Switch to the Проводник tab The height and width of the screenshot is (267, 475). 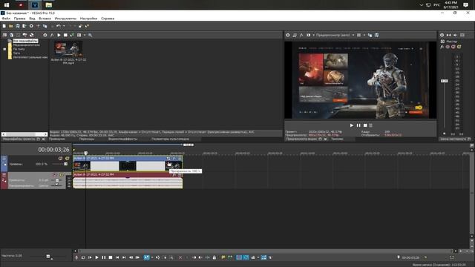57,139
